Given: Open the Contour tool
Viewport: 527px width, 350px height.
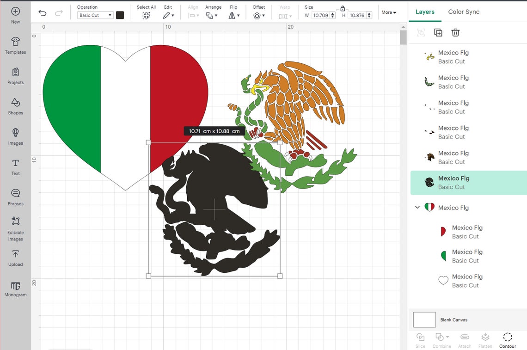Looking at the screenshot, I should (507, 340).
